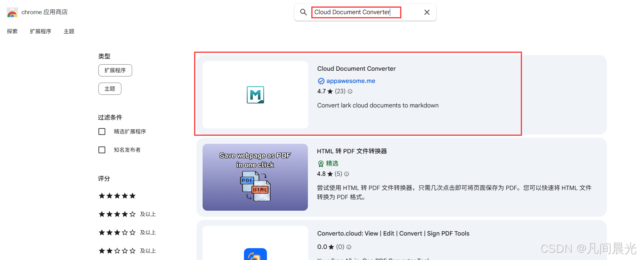Click the info icon next to 4.8 (5) rating
Image resolution: width=638 pixels, height=260 pixels.
click(347, 174)
